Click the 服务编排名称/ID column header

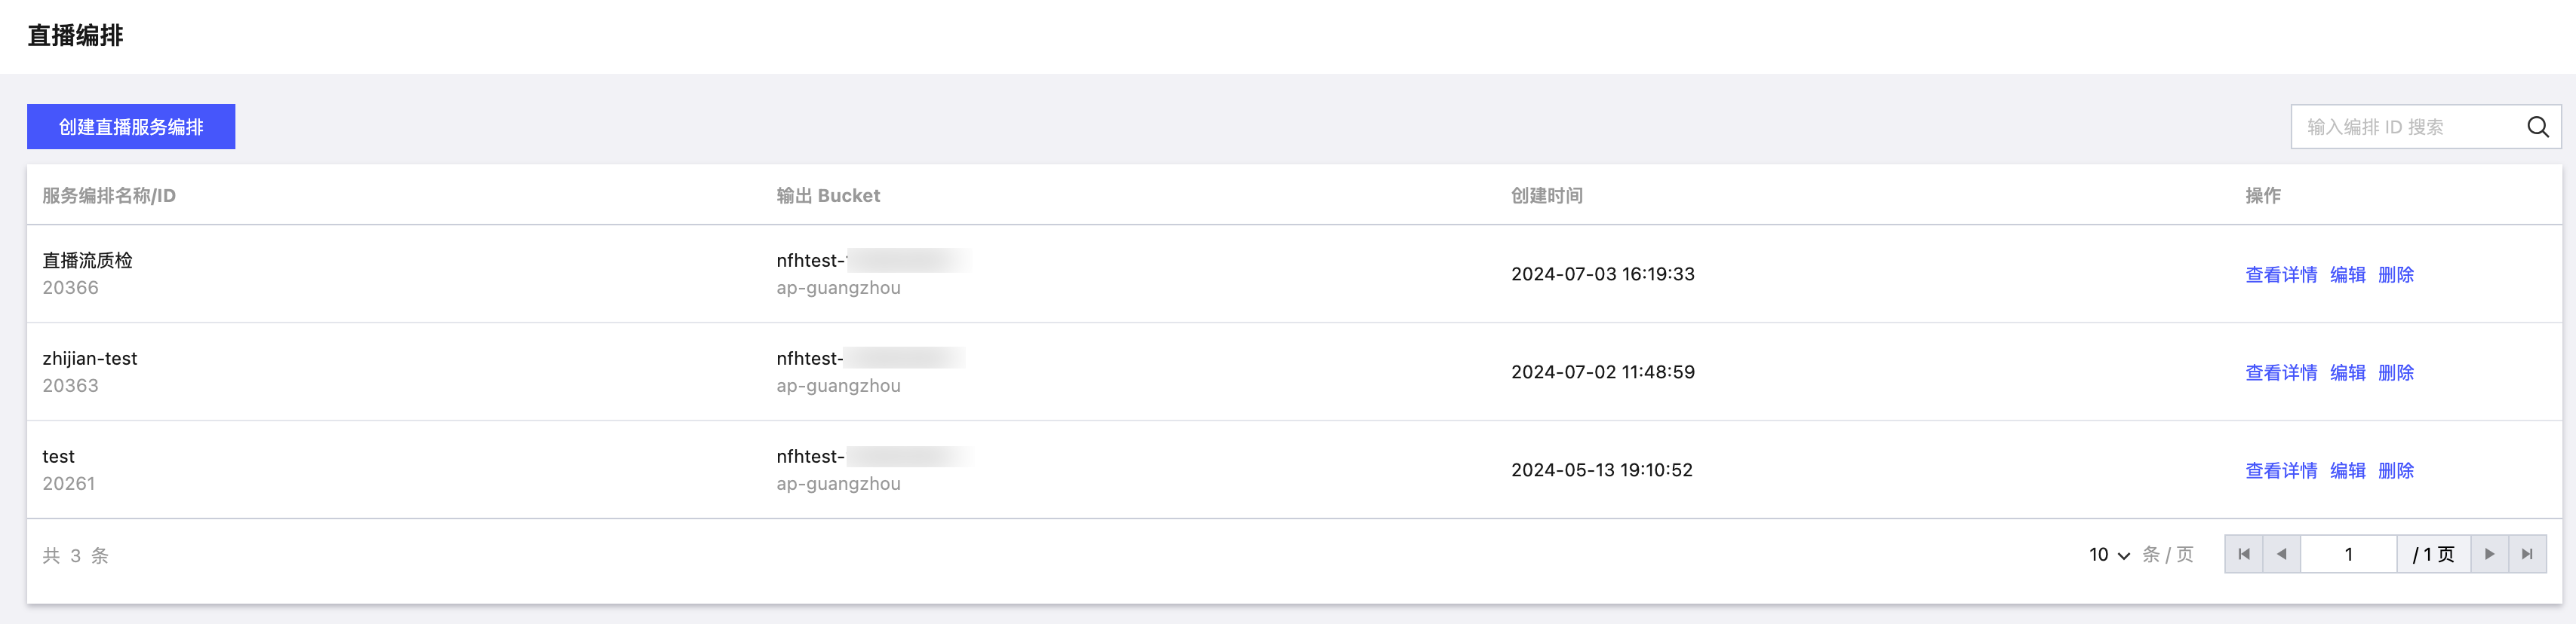coord(109,196)
